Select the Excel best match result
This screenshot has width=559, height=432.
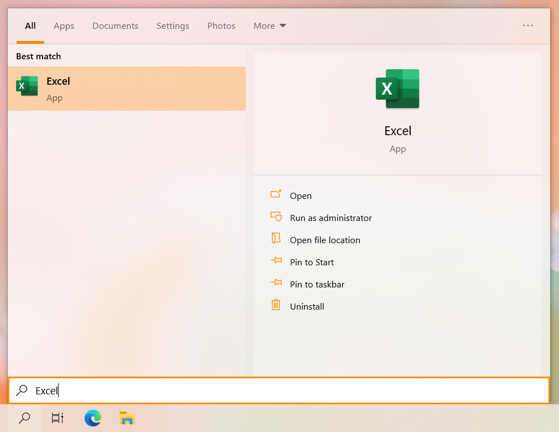click(x=127, y=89)
